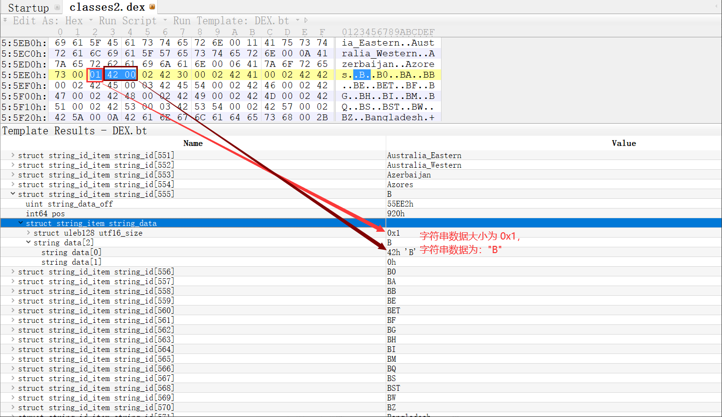Image resolution: width=722 pixels, height=417 pixels.
Task: Click the Value column header
Action: click(x=624, y=143)
